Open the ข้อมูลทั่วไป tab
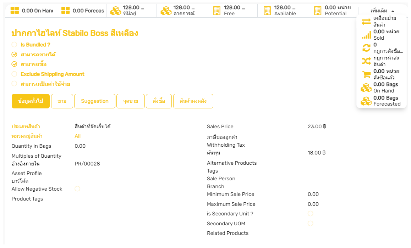 31,101
